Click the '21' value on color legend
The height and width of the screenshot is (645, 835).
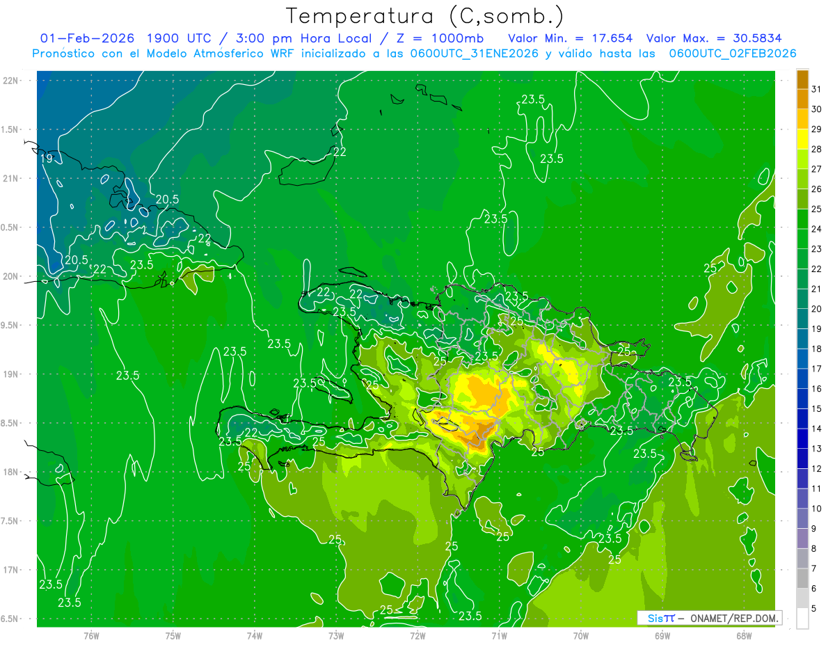click(817, 289)
